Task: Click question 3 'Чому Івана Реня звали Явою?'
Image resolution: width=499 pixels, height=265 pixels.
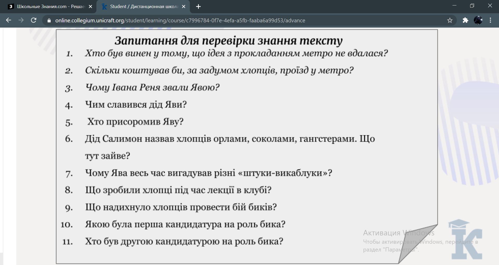Action: tap(153, 88)
